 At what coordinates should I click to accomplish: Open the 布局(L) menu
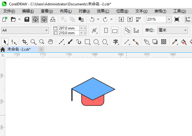coord(66,11)
